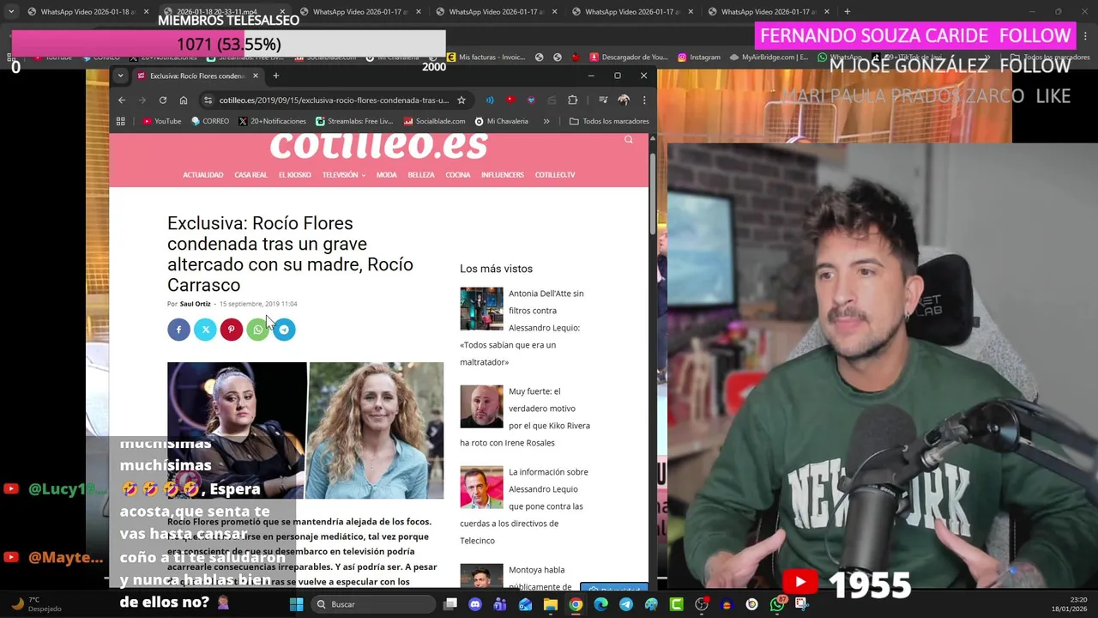This screenshot has width=1098, height=618.
Task: Show more bookmarks with the chevron
Action: click(546, 121)
